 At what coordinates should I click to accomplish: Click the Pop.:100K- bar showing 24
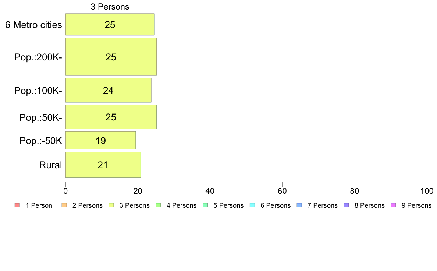108,90
